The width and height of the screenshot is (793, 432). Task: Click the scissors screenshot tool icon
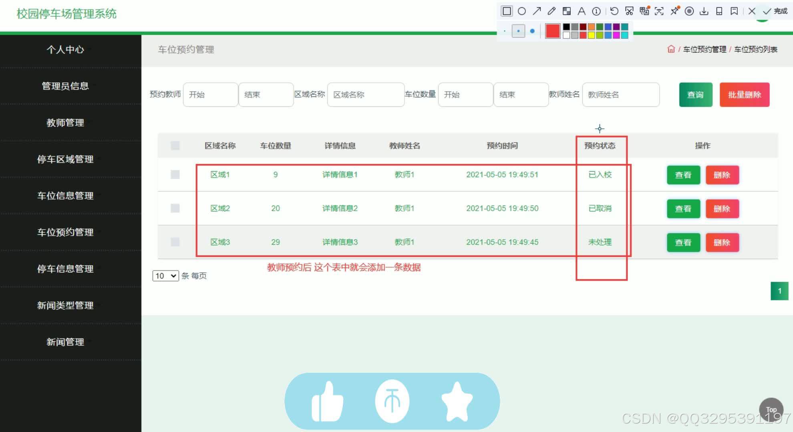click(x=629, y=11)
